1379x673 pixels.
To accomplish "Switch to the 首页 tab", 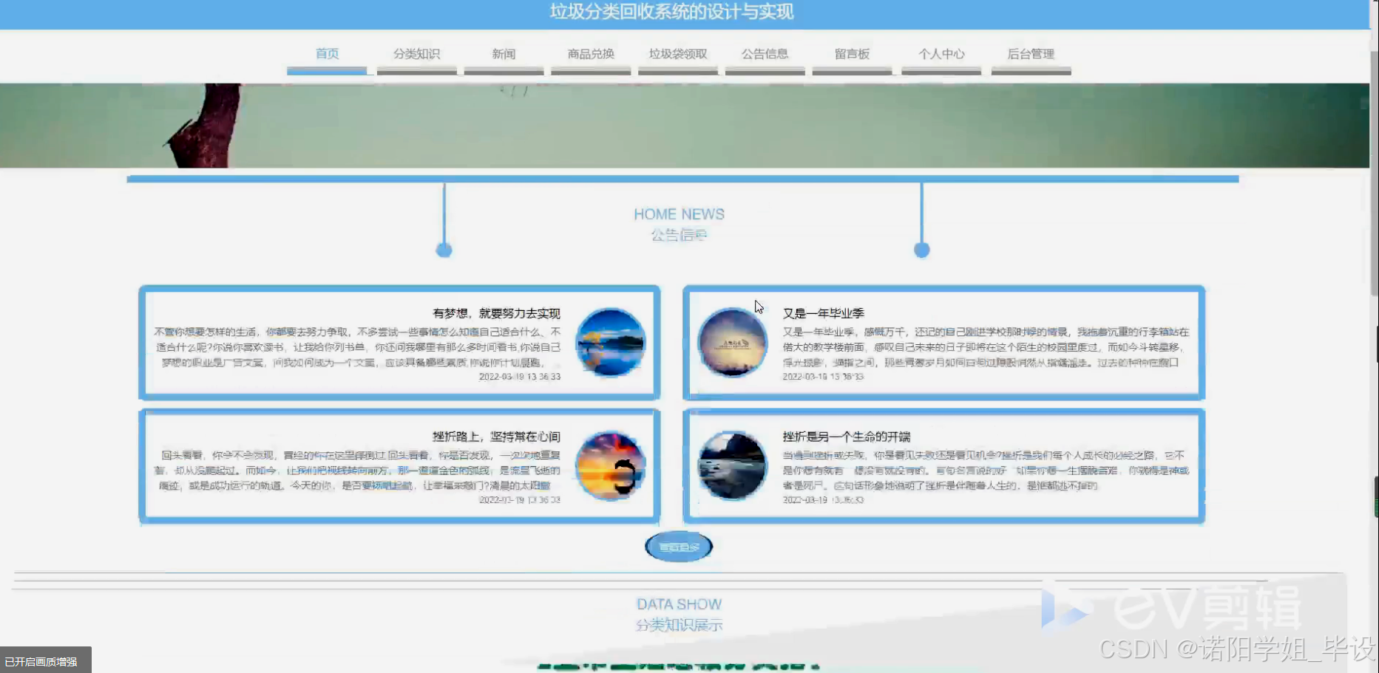I will [x=327, y=53].
